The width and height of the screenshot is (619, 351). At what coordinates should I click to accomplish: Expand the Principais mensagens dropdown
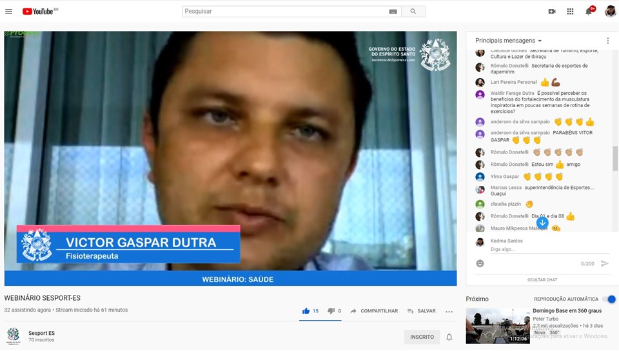tap(509, 41)
